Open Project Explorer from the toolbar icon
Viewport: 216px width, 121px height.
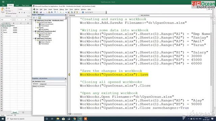point(72,12)
